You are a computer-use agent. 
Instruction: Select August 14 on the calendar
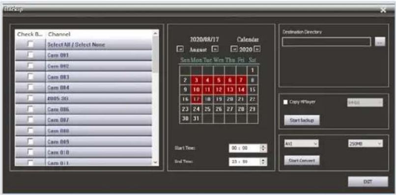coord(241,90)
